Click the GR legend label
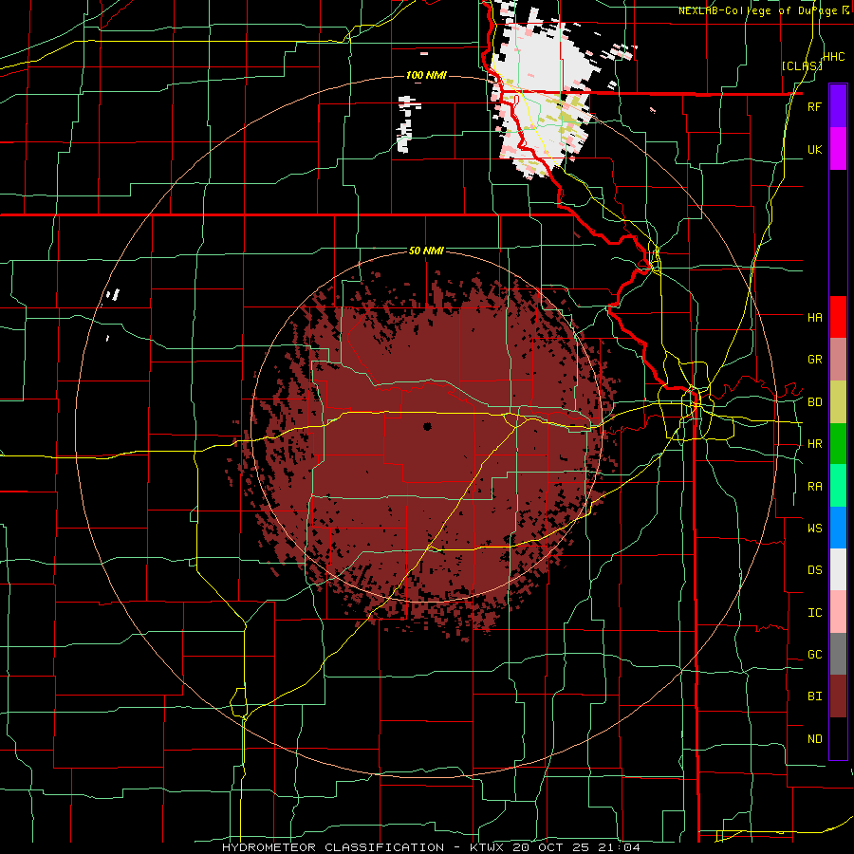The image size is (854, 854). (x=814, y=360)
